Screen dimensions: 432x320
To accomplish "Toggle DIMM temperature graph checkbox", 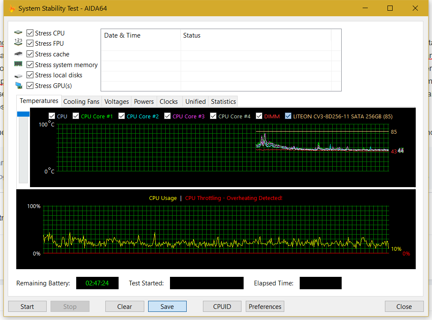I will point(259,116).
